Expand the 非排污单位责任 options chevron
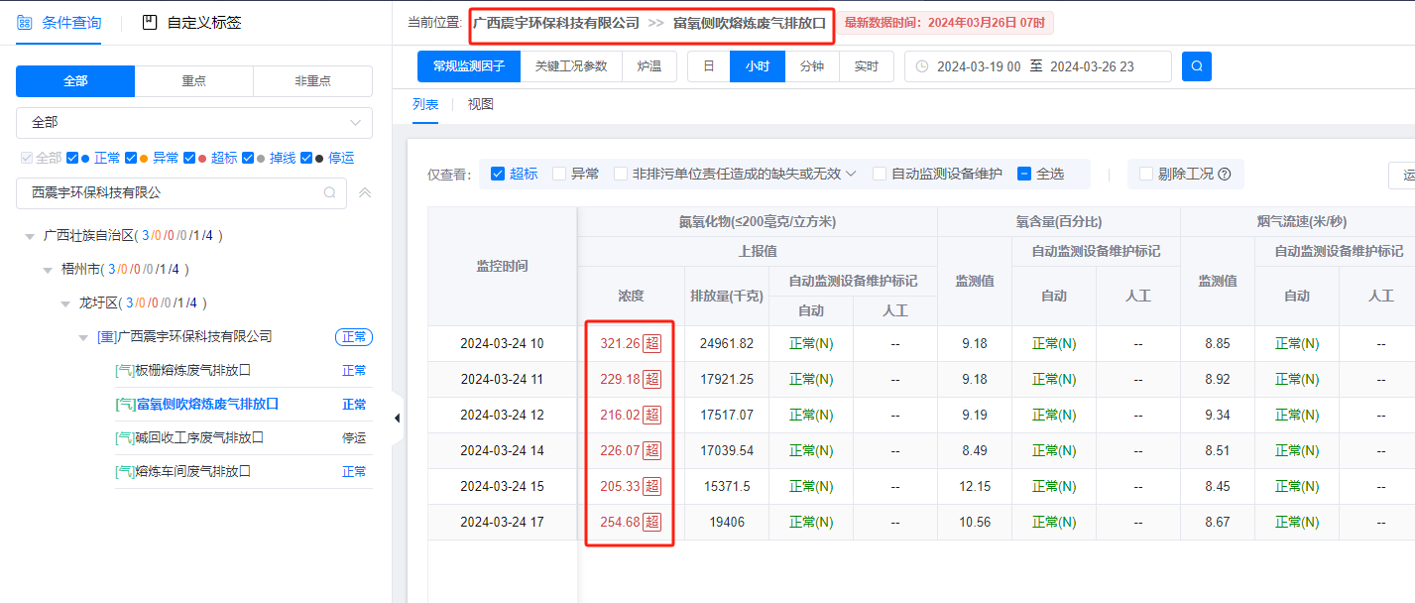The image size is (1415, 603). 850,174
